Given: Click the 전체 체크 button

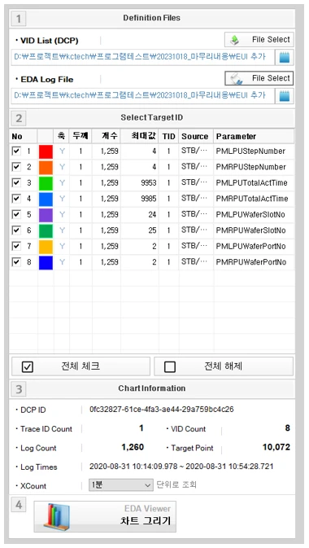Looking at the screenshot, I should [x=81, y=366].
